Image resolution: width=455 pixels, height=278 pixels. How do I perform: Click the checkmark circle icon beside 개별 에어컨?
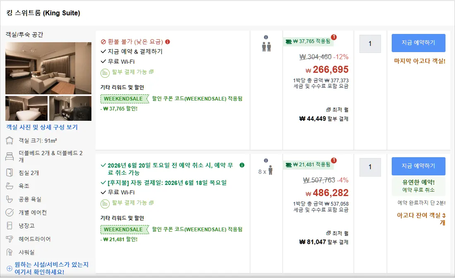[10, 212]
